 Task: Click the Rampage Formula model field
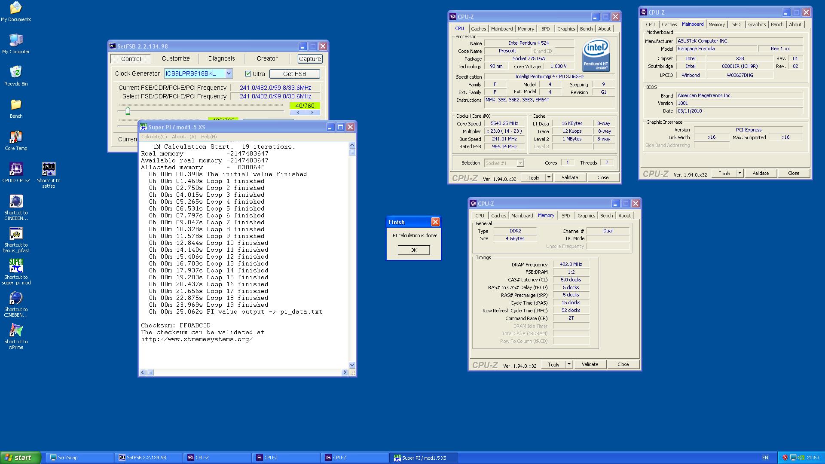coord(716,49)
